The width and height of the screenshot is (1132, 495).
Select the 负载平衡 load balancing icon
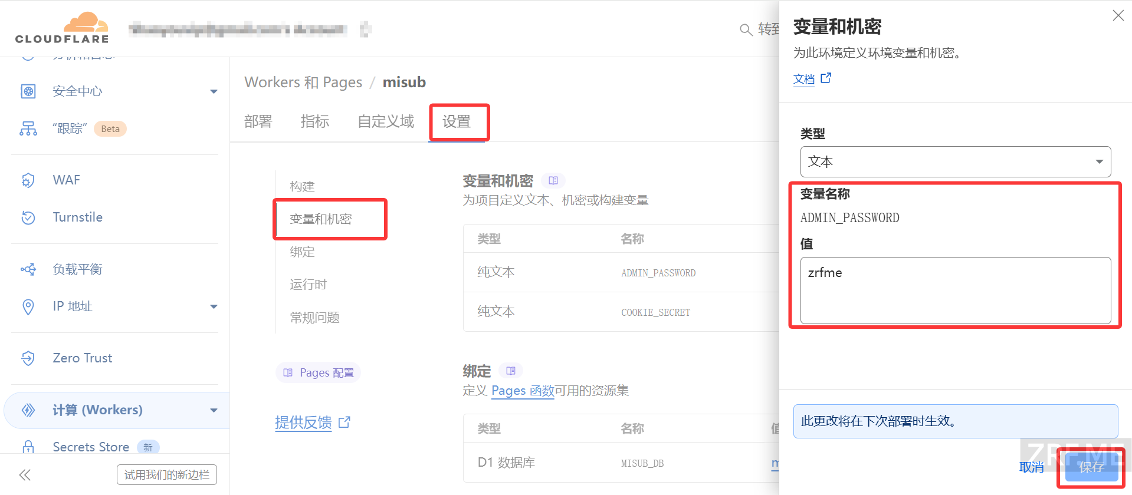(28, 269)
